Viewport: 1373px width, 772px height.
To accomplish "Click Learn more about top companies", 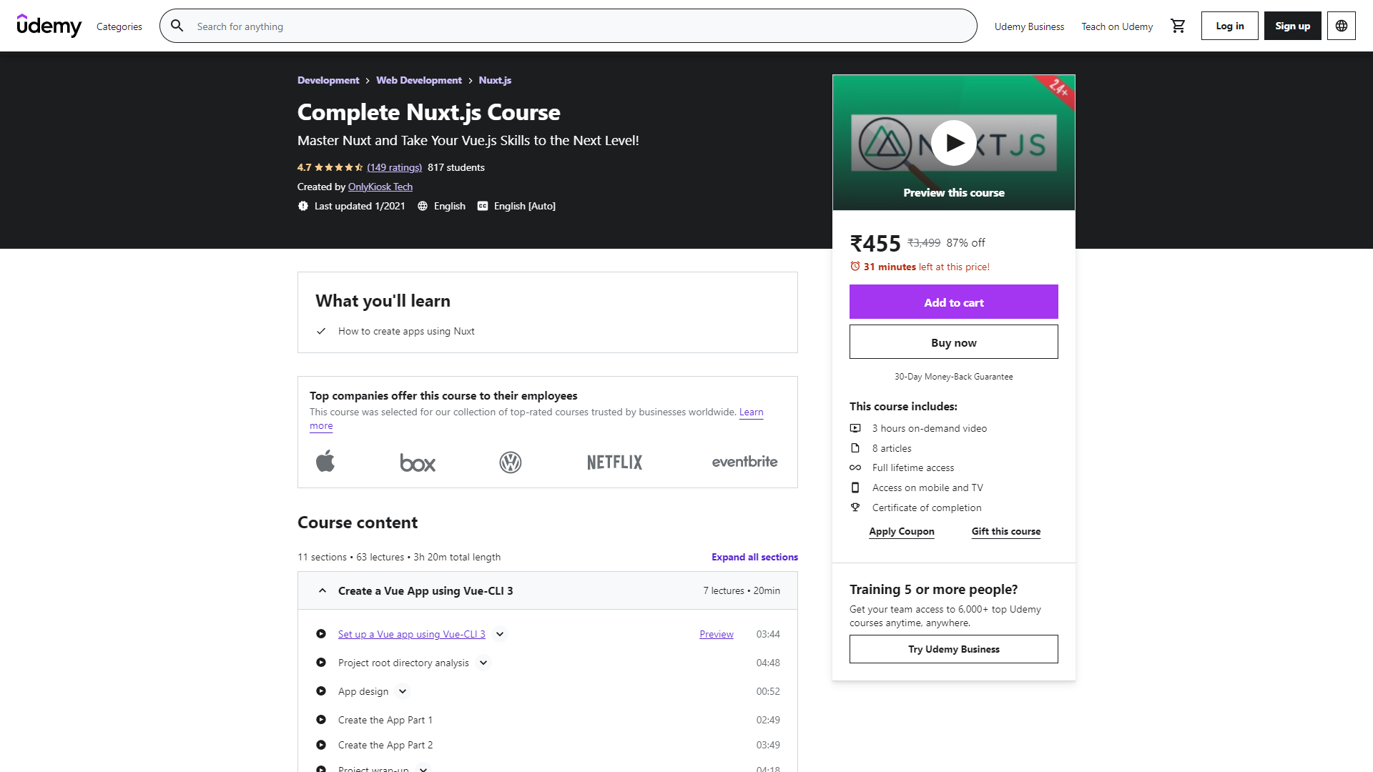I will (751, 412).
